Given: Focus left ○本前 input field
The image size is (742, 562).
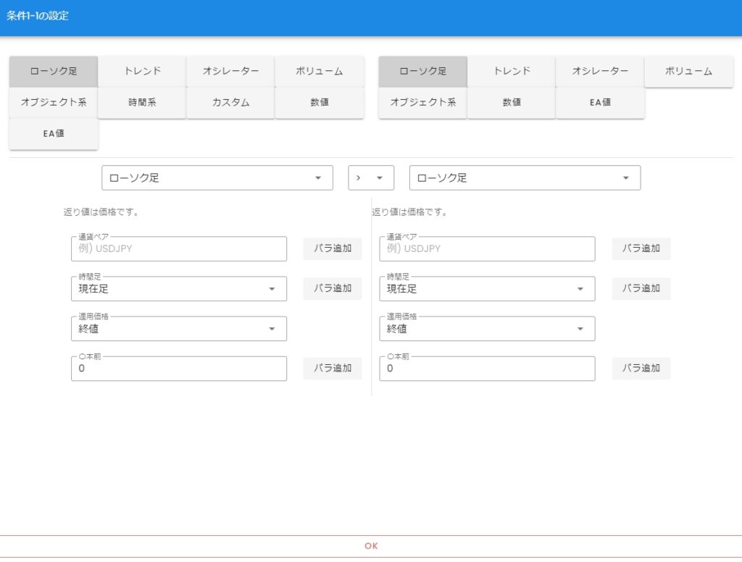Looking at the screenshot, I should coord(179,369).
